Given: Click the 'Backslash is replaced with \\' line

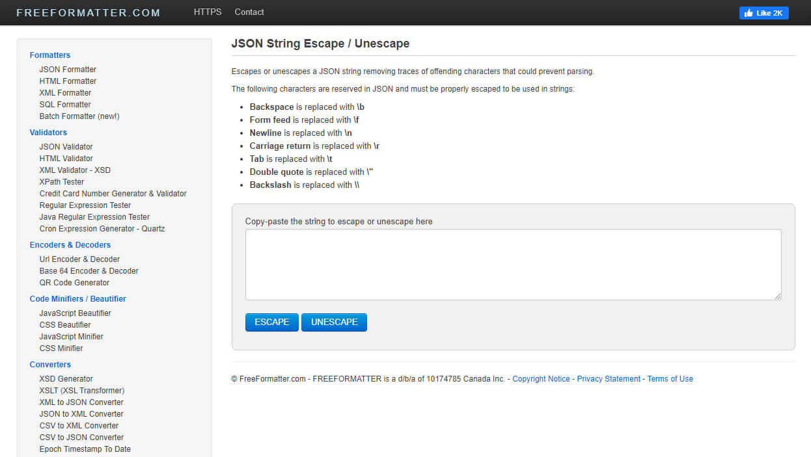Looking at the screenshot, I should pyautogui.click(x=305, y=185).
